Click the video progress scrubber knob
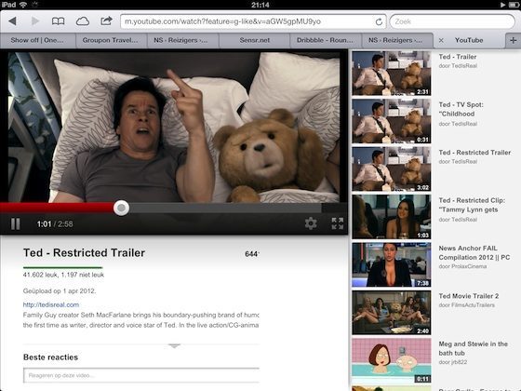 click(x=121, y=209)
